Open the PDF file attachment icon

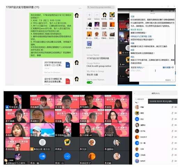pos(68,81)
